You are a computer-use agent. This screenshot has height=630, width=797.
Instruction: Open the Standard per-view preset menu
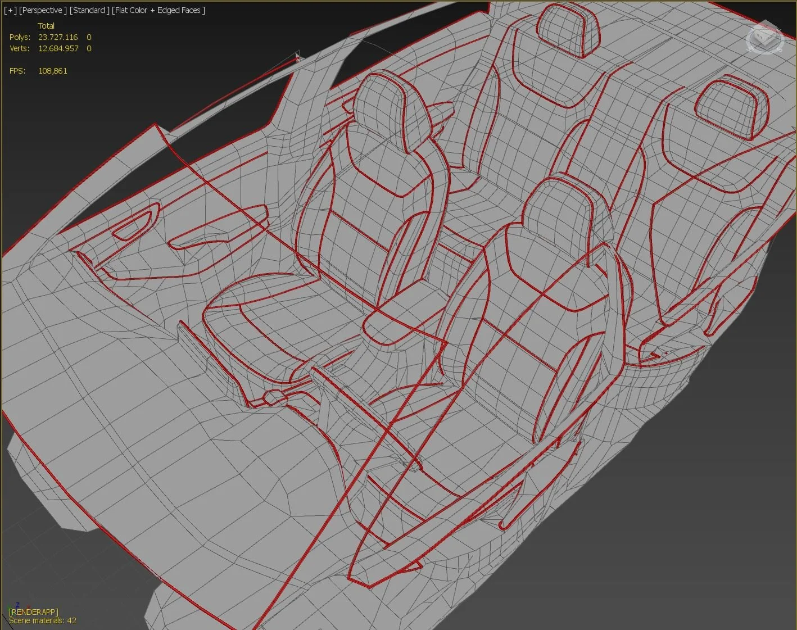tap(89, 10)
